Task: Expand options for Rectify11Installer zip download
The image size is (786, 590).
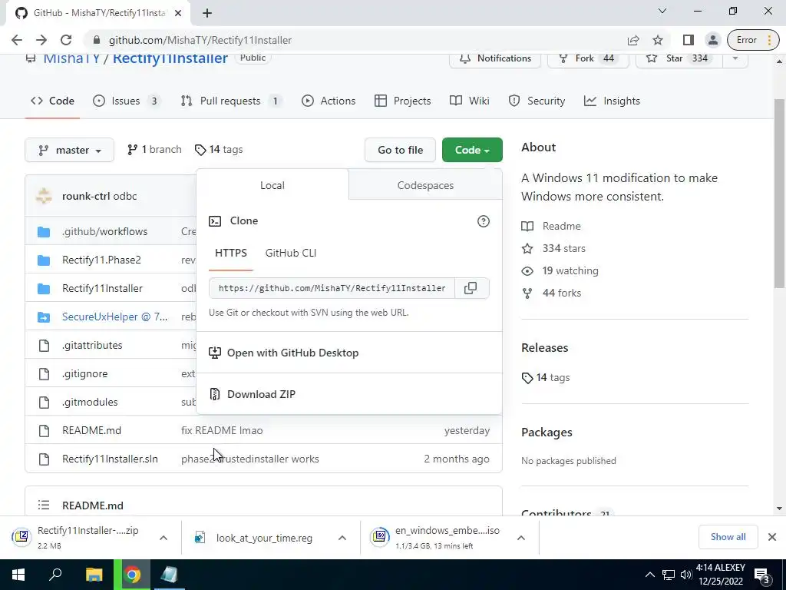Action: (x=163, y=538)
